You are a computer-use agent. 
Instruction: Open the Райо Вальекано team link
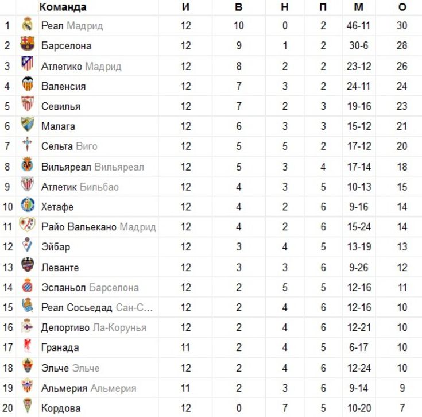point(99,227)
